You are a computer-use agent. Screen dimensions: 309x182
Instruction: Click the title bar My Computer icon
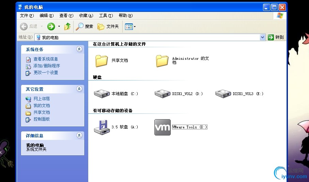pyautogui.click(x=20, y=7)
